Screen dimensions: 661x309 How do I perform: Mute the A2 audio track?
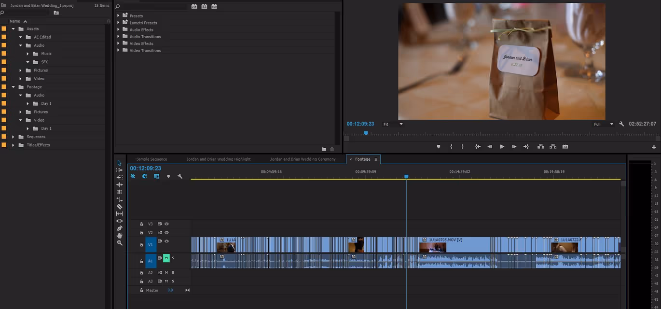(166, 273)
